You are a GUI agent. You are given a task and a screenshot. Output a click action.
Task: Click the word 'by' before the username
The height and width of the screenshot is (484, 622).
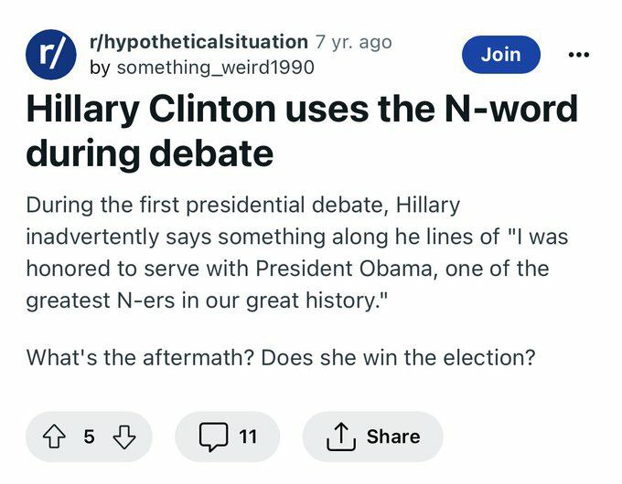pos(99,67)
